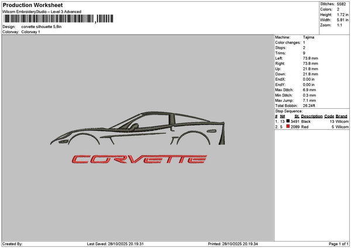Select stitch count 2089 in Red row
This screenshot has height=248, width=351.
tap(295, 127)
